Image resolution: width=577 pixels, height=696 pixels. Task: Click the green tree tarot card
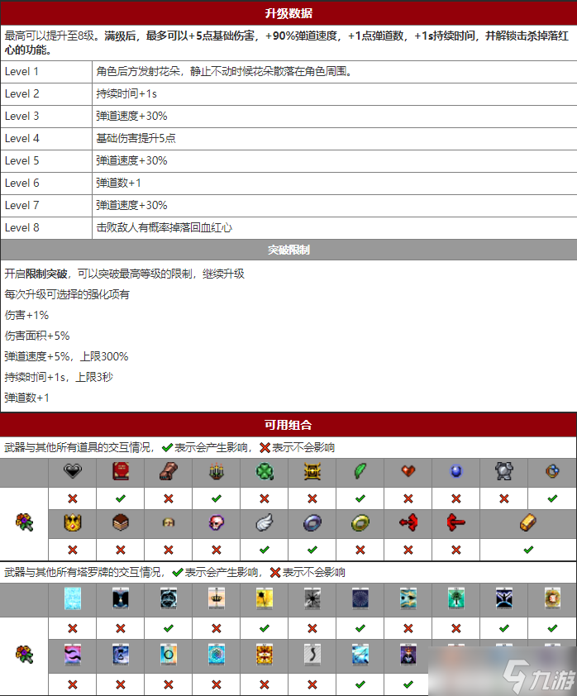[x=456, y=598]
